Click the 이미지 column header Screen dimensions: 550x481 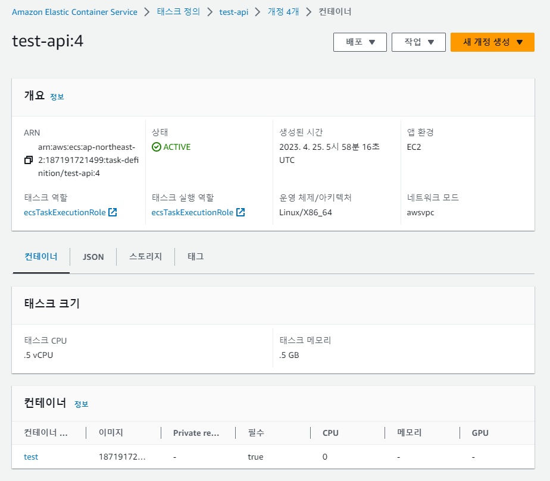click(x=111, y=433)
